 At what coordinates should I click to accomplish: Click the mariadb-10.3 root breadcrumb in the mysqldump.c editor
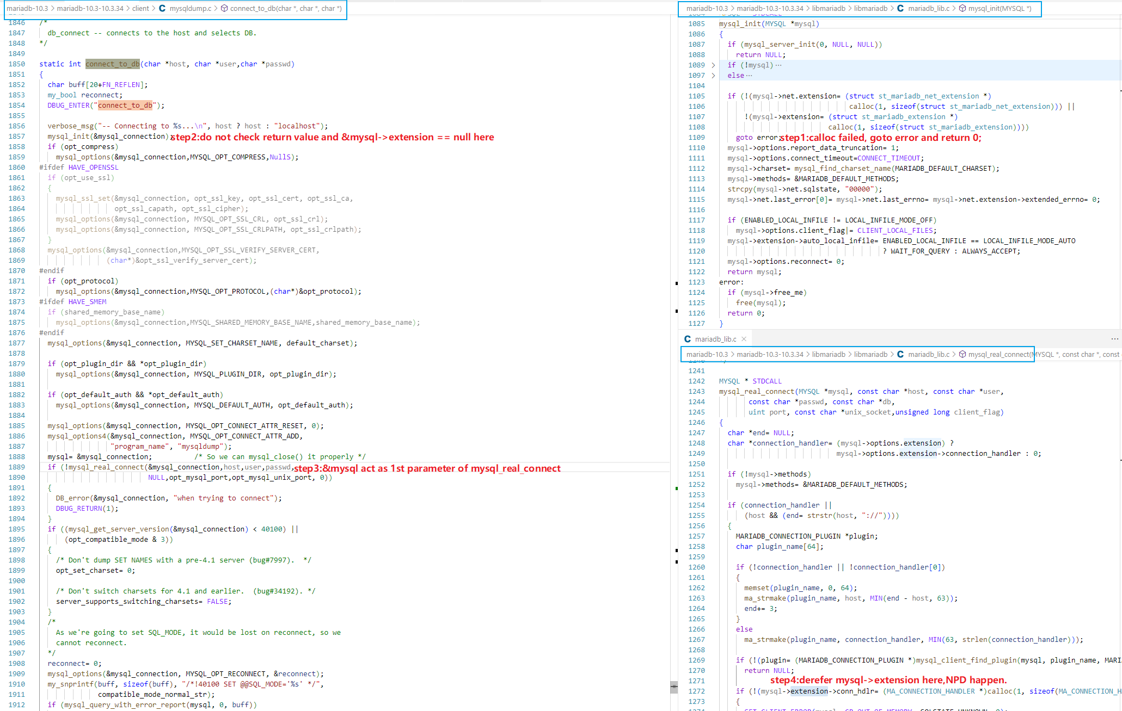(27, 8)
